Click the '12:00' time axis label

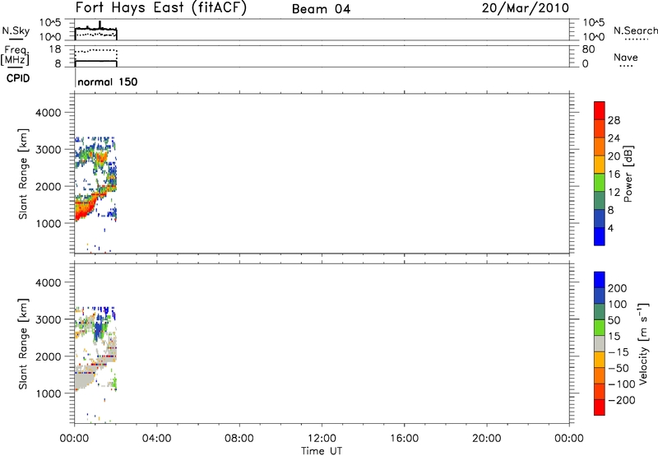click(x=322, y=439)
